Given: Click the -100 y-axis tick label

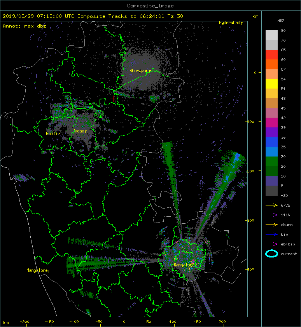Looking at the screenshot, I should 250,122.
